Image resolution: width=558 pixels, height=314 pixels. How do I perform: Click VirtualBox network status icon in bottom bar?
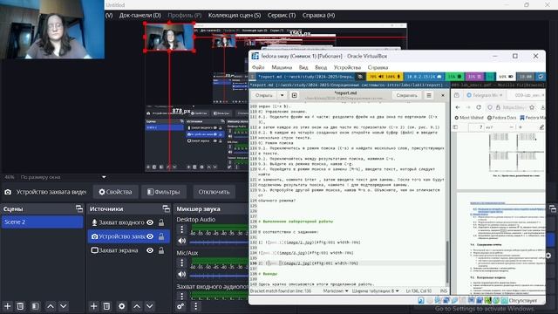446,300
